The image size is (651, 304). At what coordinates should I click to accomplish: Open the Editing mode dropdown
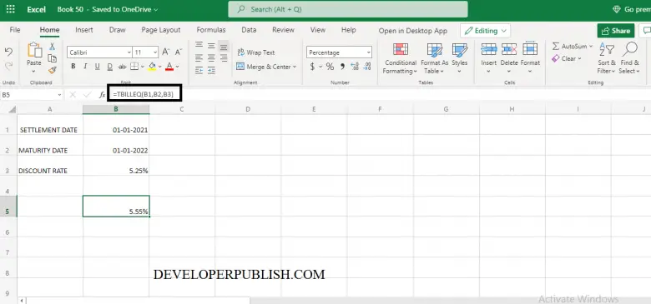(486, 31)
